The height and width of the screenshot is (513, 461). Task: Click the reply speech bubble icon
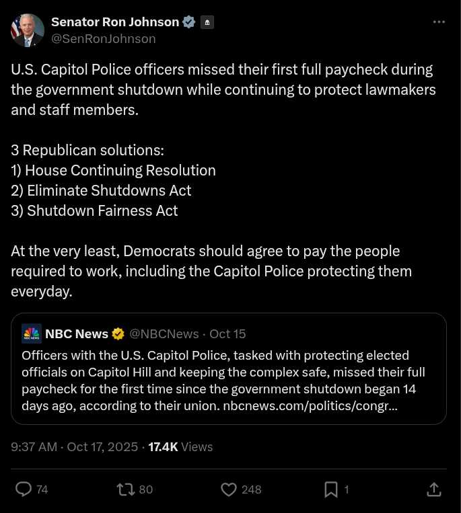tap(24, 489)
